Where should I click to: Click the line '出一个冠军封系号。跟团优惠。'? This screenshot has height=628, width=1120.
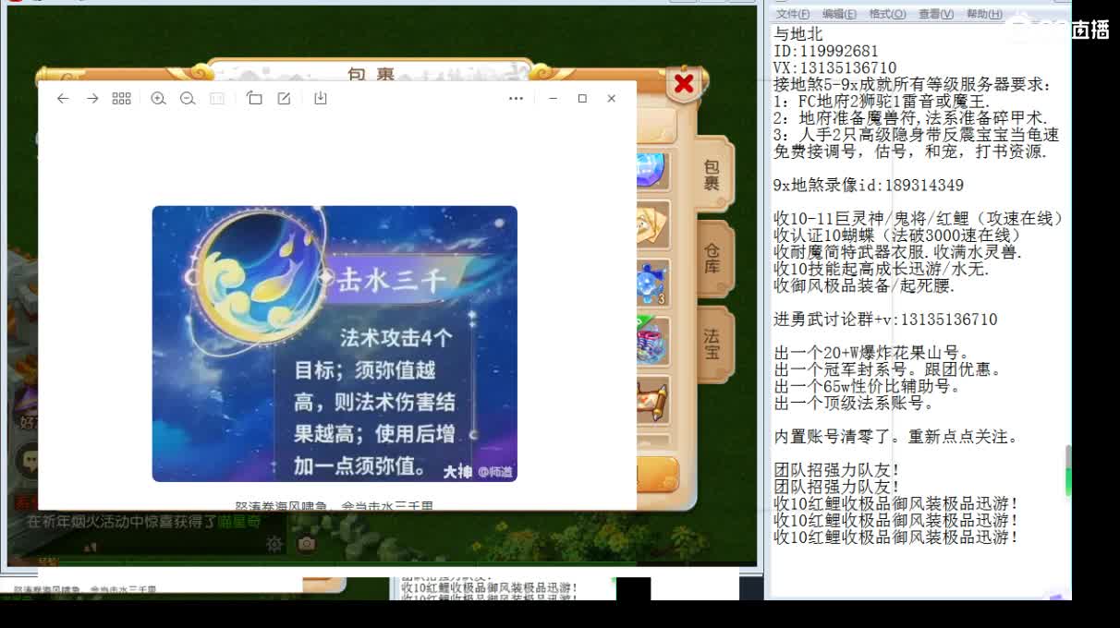[x=888, y=370]
